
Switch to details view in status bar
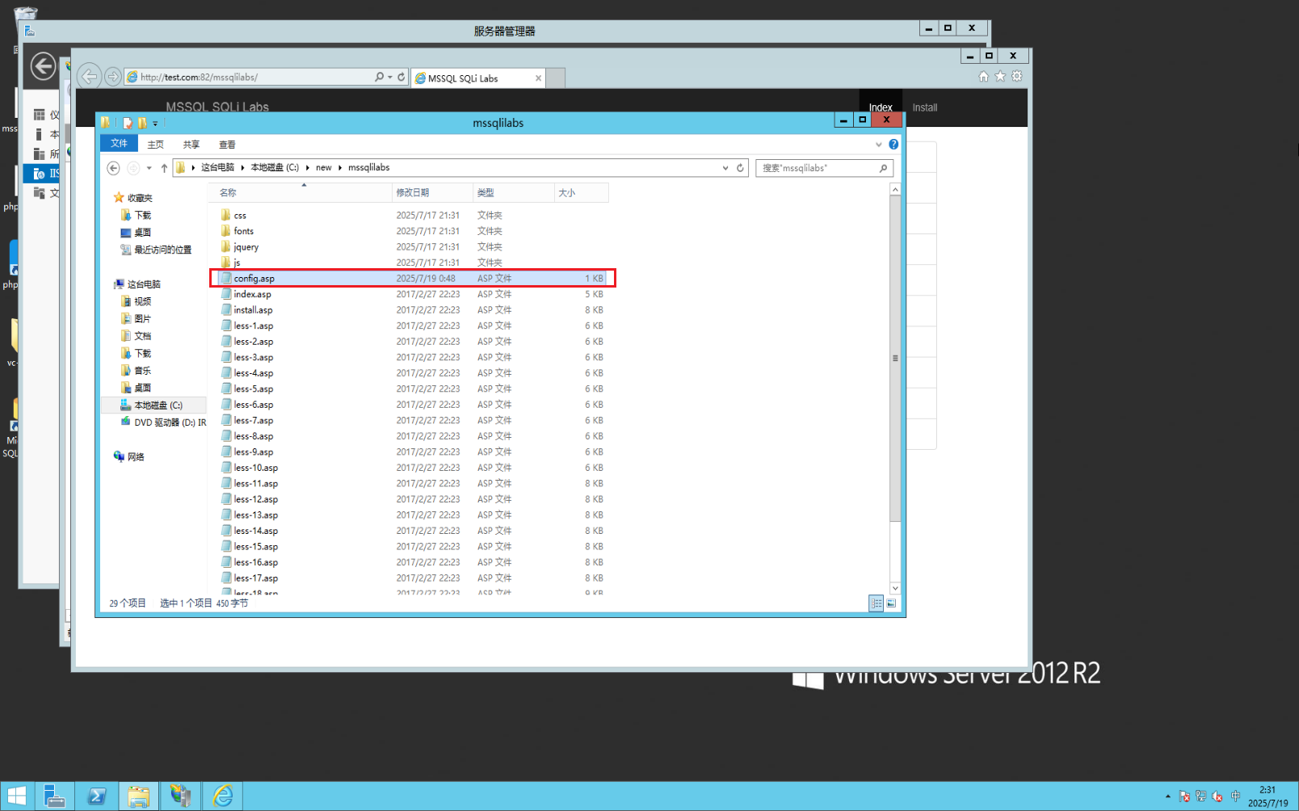pyautogui.click(x=876, y=603)
